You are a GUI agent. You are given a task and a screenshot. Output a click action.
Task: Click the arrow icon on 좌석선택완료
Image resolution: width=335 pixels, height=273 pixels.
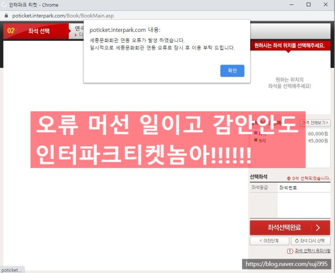318,228
